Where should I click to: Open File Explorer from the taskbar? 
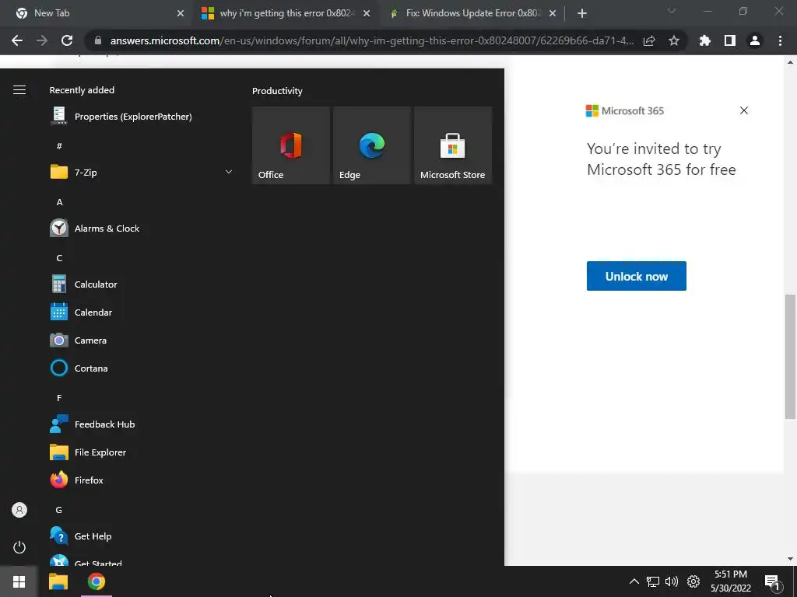(x=58, y=581)
